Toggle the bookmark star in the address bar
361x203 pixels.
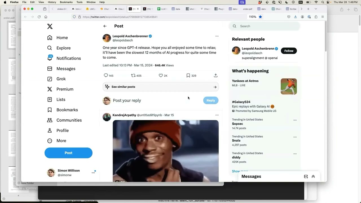point(260,17)
